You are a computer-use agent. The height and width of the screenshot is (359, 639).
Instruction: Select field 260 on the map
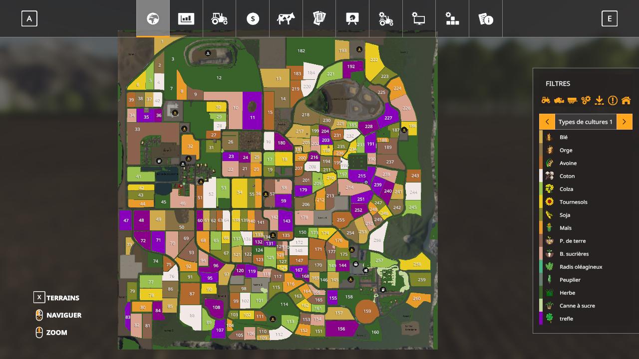point(417,299)
